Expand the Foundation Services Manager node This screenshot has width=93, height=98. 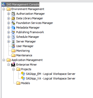(8, 23)
